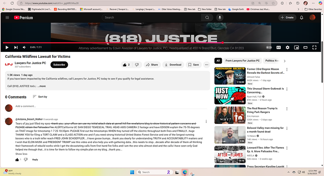Viewport: 324px width, 176px height.
Task: Open After The Flames video thumbnail
Action: [230, 155]
